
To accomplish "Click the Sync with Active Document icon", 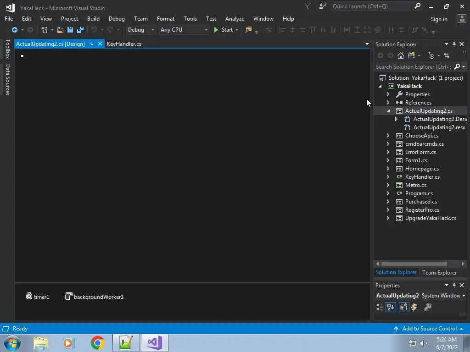I will point(447,55).
